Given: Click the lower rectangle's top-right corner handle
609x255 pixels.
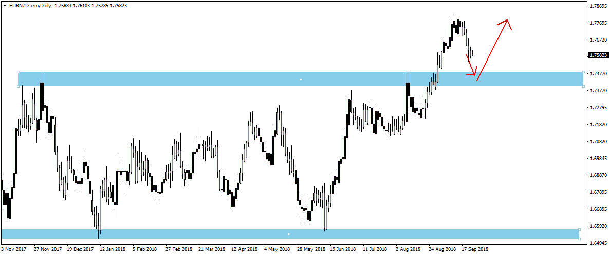Looking at the screenshot, I should [580, 229].
